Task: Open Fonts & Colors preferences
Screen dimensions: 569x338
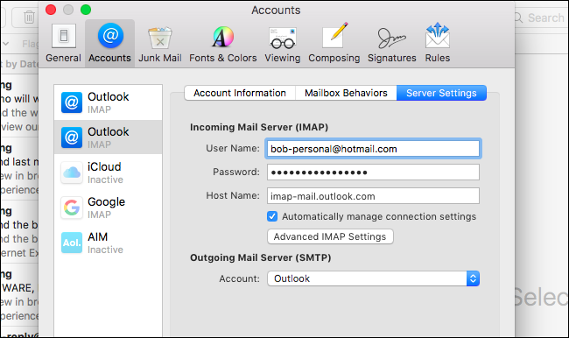Action: [x=223, y=43]
